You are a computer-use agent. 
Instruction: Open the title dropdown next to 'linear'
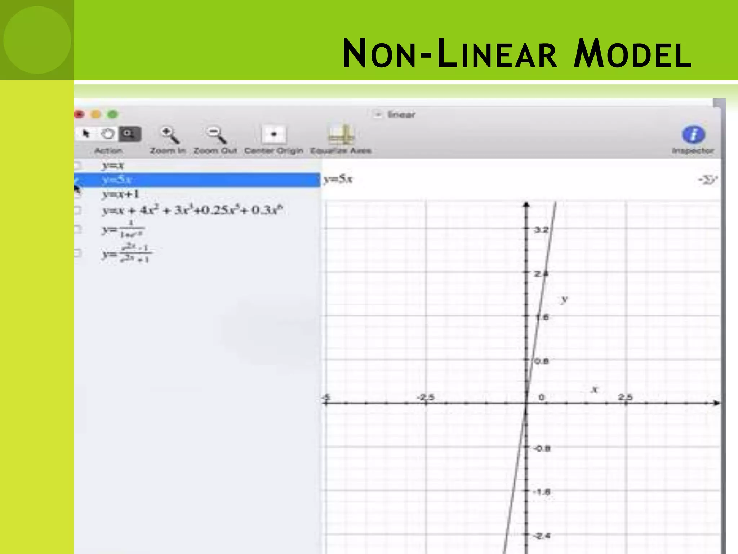click(x=378, y=114)
